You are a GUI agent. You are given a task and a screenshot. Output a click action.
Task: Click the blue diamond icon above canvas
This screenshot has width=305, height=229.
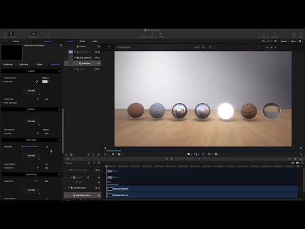click(x=210, y=47)
